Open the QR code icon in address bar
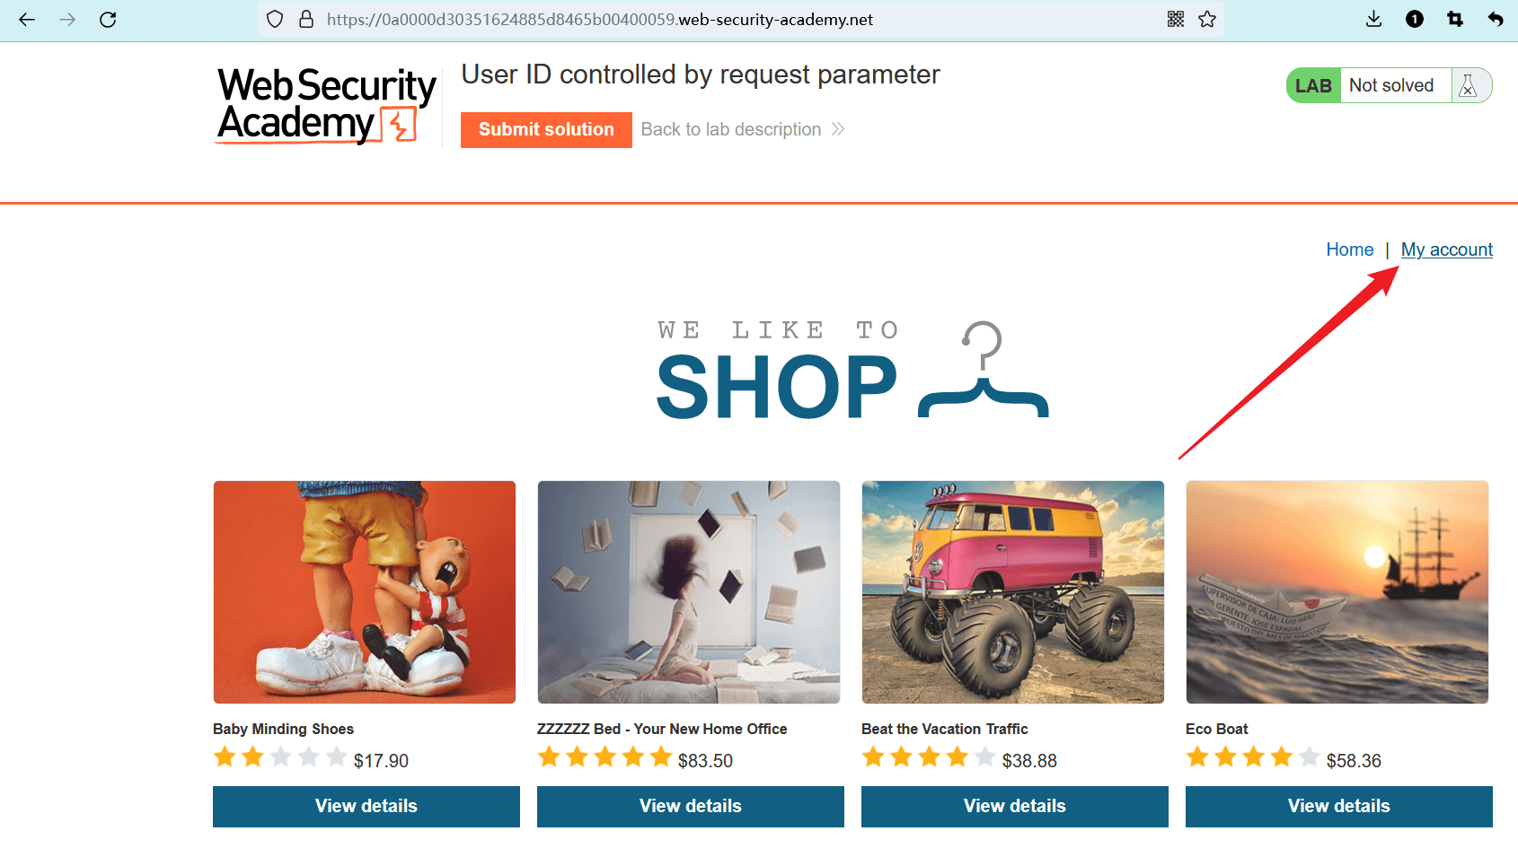This screenshot has width=1518, height=866. click(1176, 20)
